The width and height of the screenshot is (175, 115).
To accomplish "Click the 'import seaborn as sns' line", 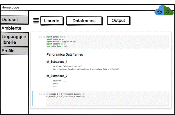I will (x=56, y=44).
